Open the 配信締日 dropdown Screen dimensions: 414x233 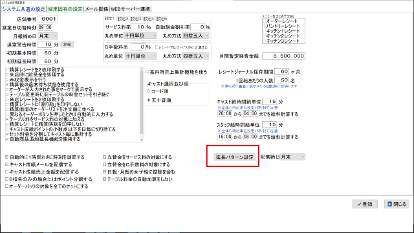tap(292, 157)
